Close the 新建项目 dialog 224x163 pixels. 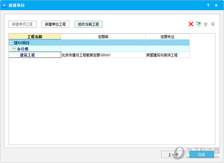[216, 5]
